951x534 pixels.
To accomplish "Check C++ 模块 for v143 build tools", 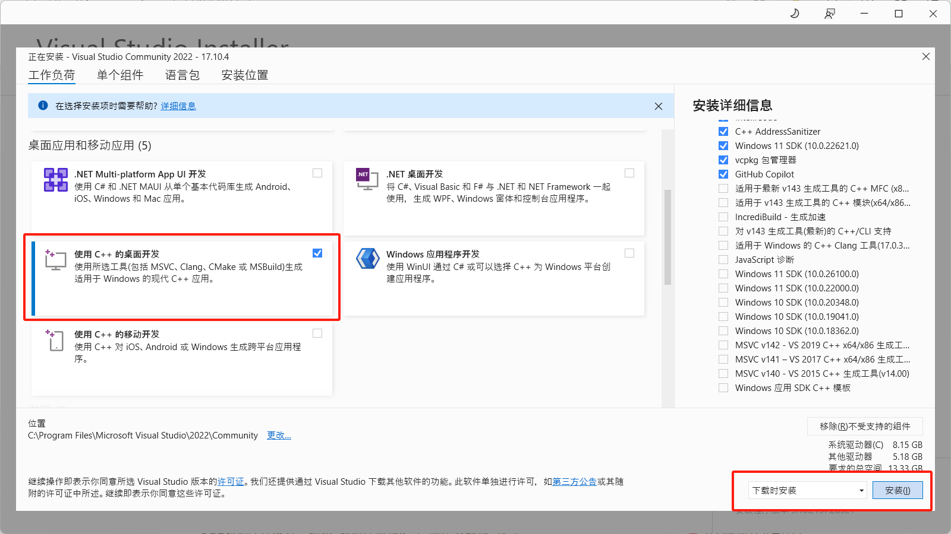I will pyautogui.click(x=723, y=203).
